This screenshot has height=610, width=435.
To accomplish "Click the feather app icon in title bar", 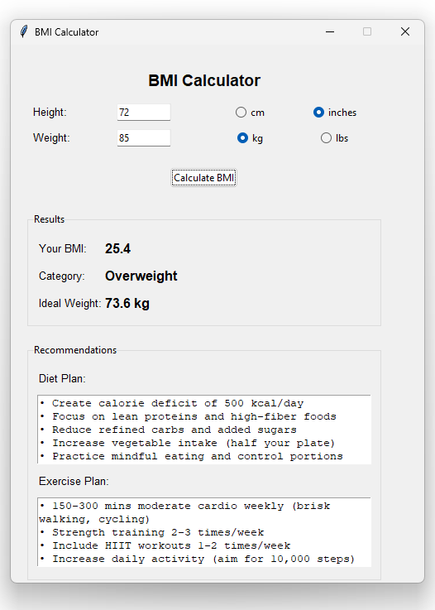I will click(24, 31).
